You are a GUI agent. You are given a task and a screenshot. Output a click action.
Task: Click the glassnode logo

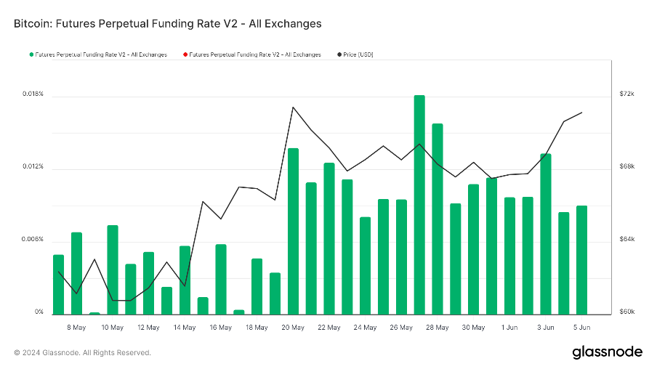(x=607, y=352)
